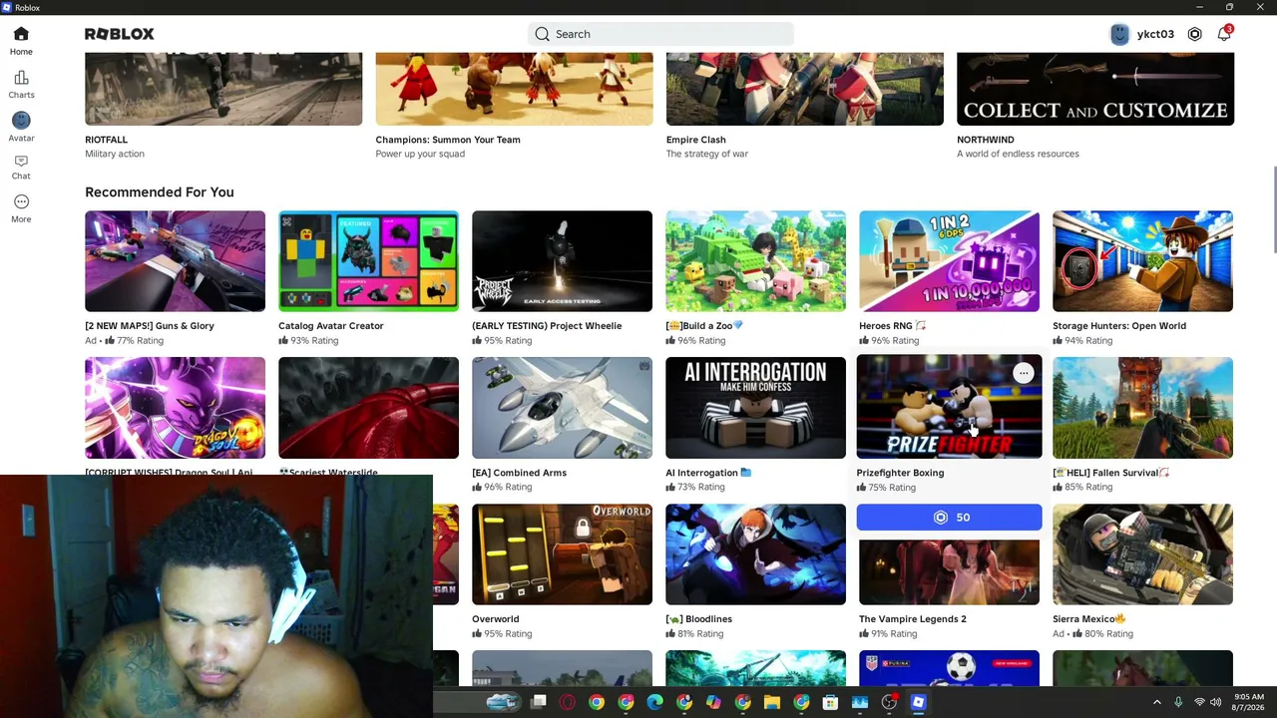Image resolution: width=1277 pixels, height=718 pixels.
Task: Open the Catalog Avatar Creator thumbnail
Action: click(368, 261)
